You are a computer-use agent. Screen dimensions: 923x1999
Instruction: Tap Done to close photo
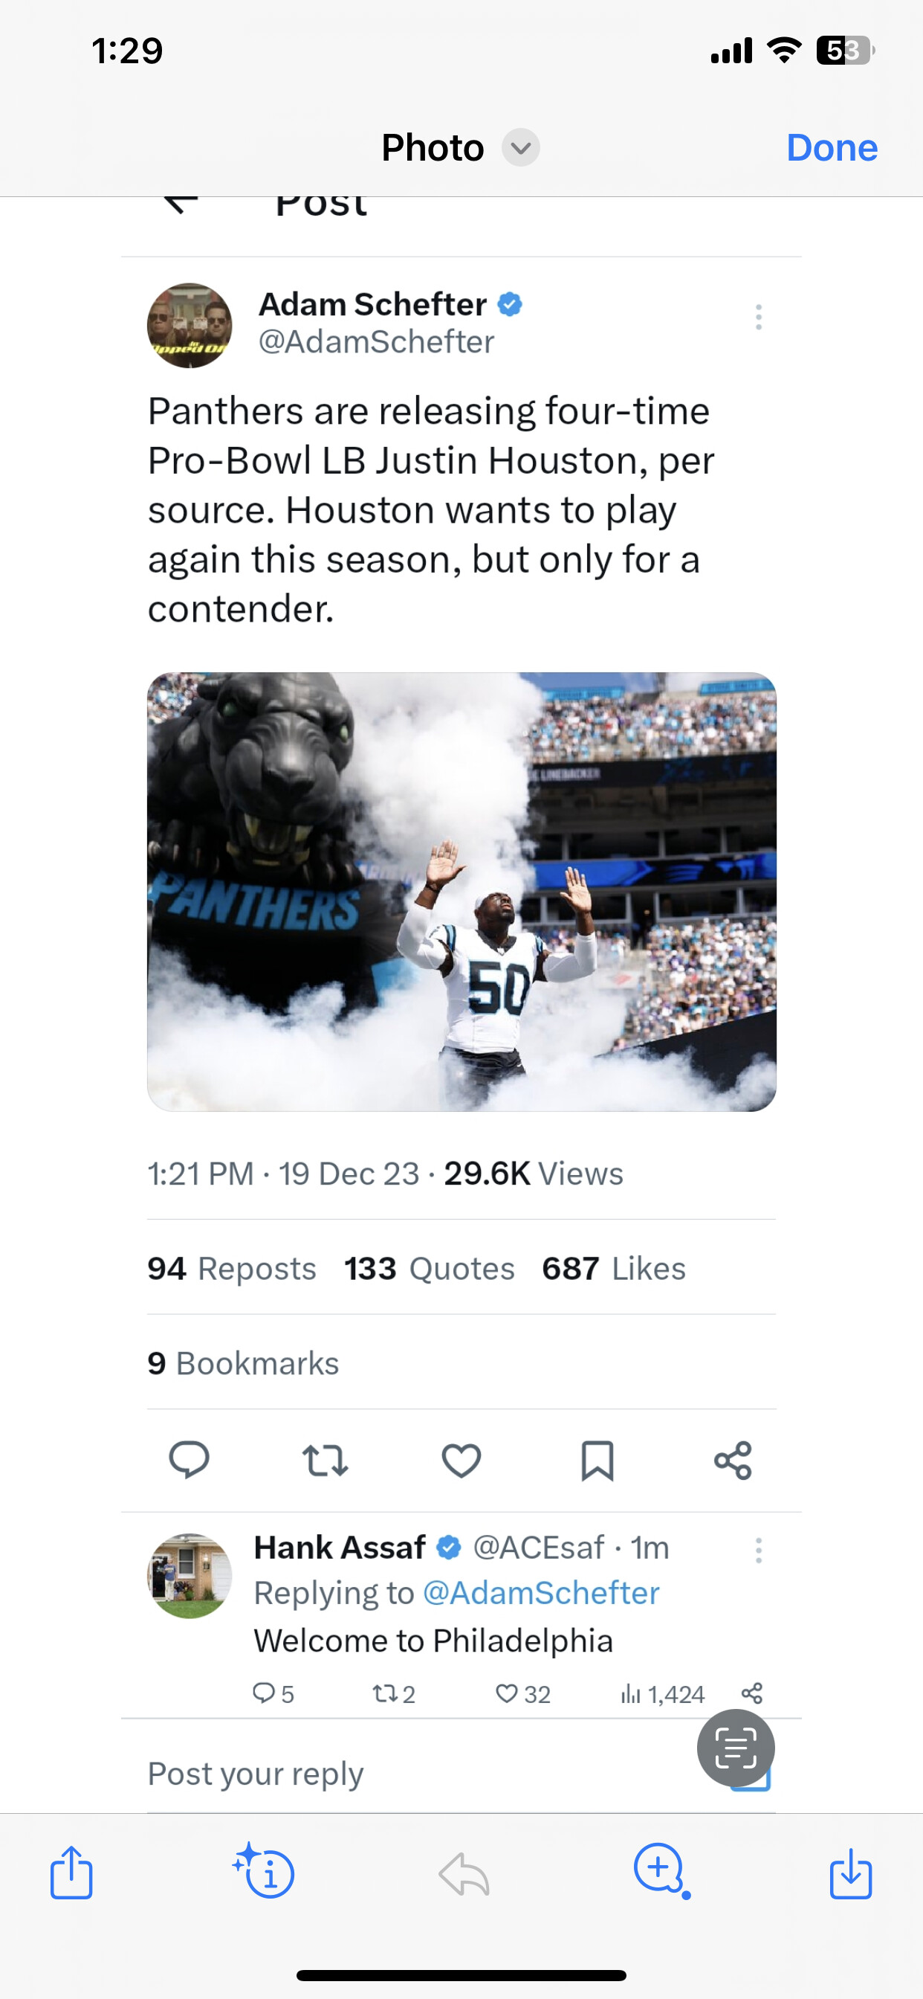click(x=832, y=147)
